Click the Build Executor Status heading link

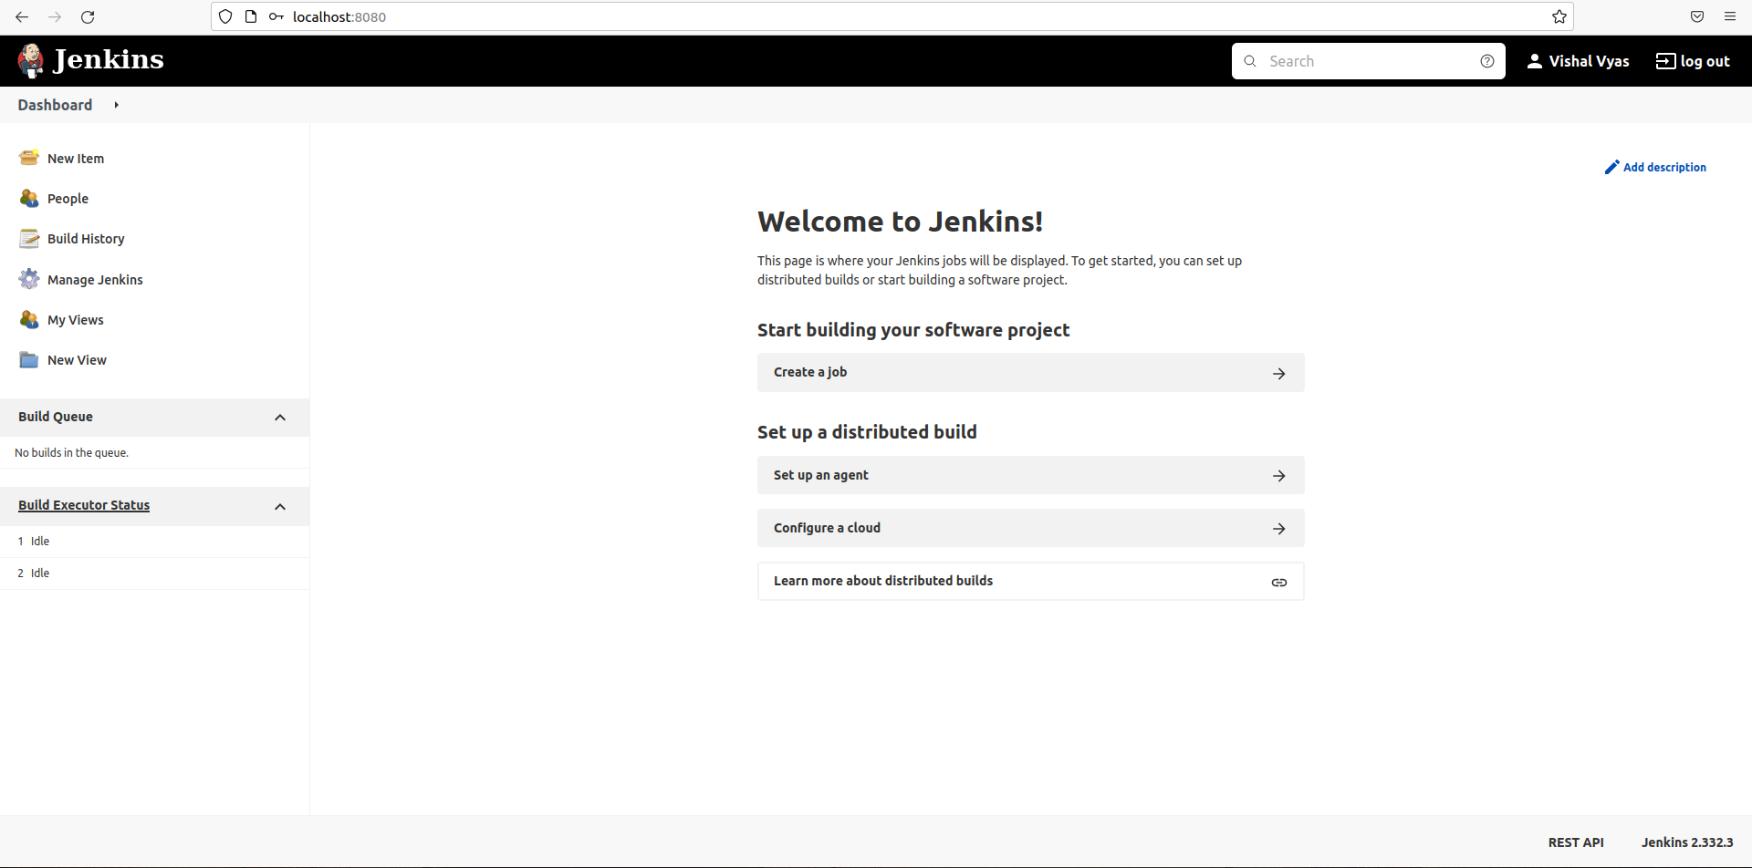click(84, 505)
